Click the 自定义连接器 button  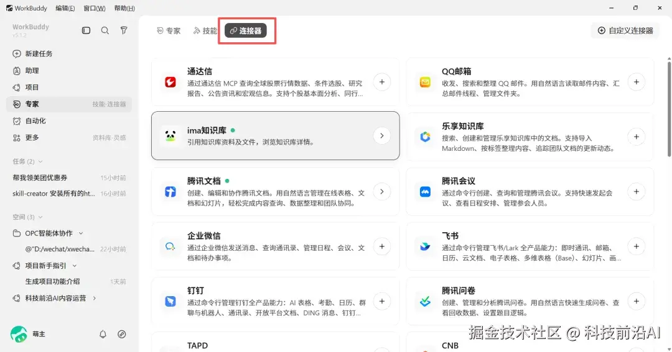625,30
